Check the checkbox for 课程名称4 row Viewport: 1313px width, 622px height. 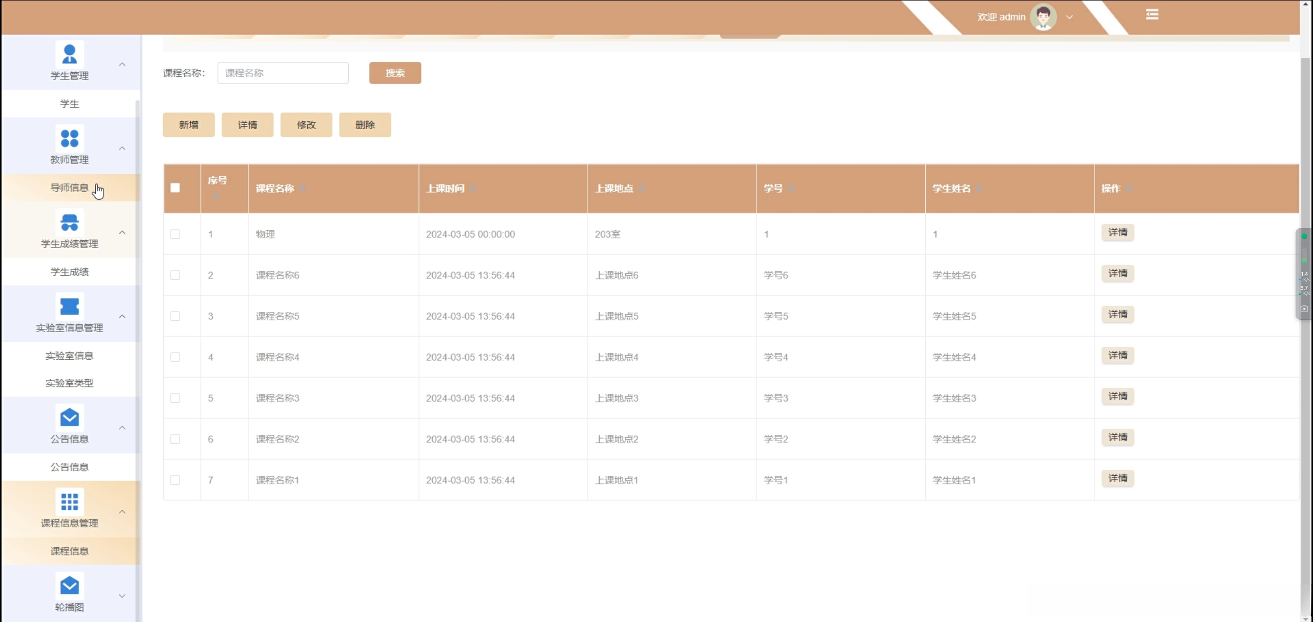(x=175, y=357)
